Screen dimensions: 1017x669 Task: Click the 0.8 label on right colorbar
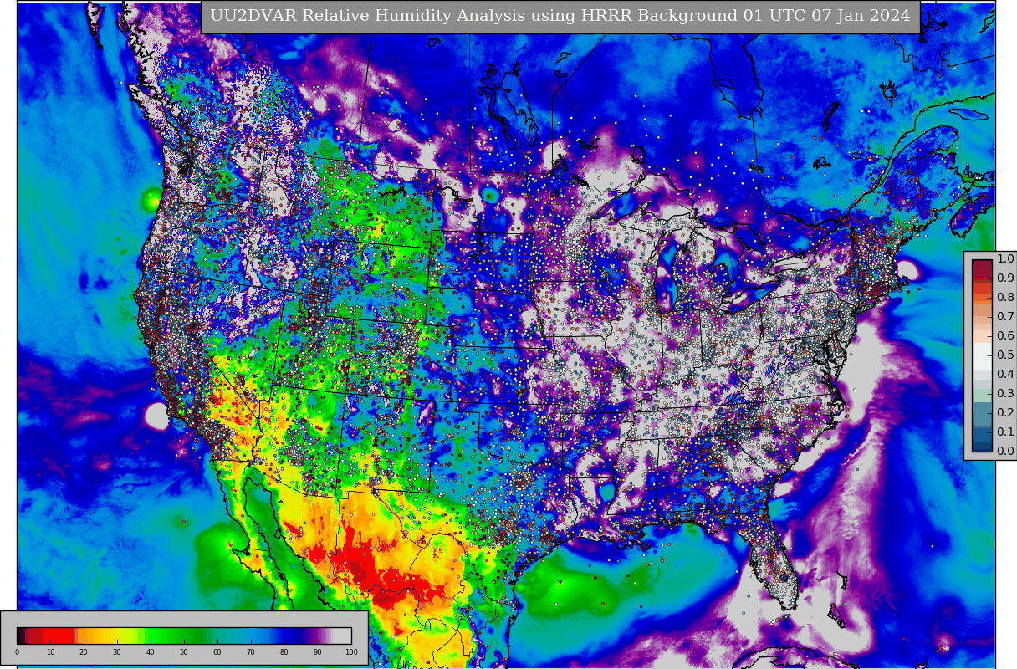click(x=1005, y=298)
